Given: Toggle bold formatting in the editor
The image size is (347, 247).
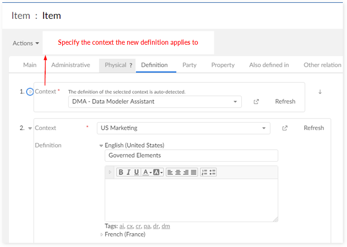Looking at the screenshot, I should (x=121, y=172).
